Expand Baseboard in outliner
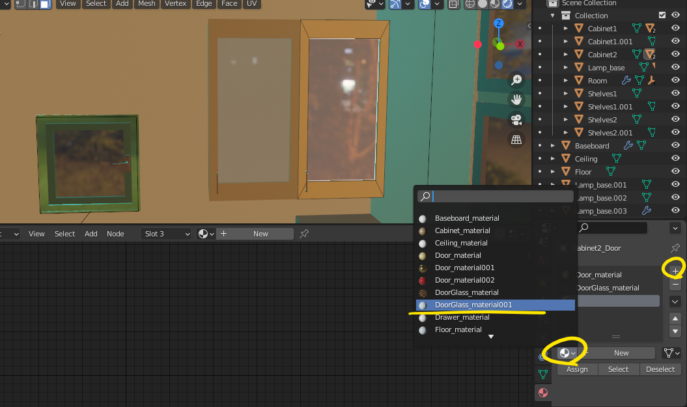Viewport: 687px width, 407px height. point(553,145)
